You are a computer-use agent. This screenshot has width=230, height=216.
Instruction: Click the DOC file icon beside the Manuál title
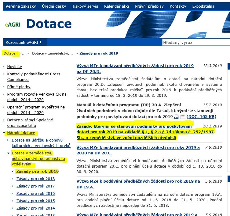(x=176, y=117)
